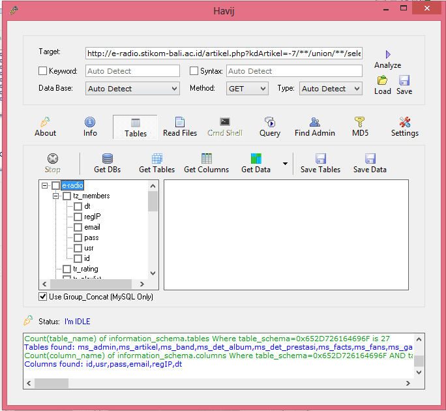Click the carrot icon beside Status

28,320
